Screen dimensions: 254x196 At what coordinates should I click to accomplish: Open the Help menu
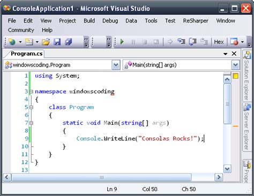(47, 30)
